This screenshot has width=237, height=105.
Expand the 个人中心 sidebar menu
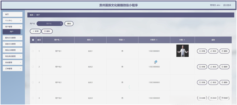point(13,20)
